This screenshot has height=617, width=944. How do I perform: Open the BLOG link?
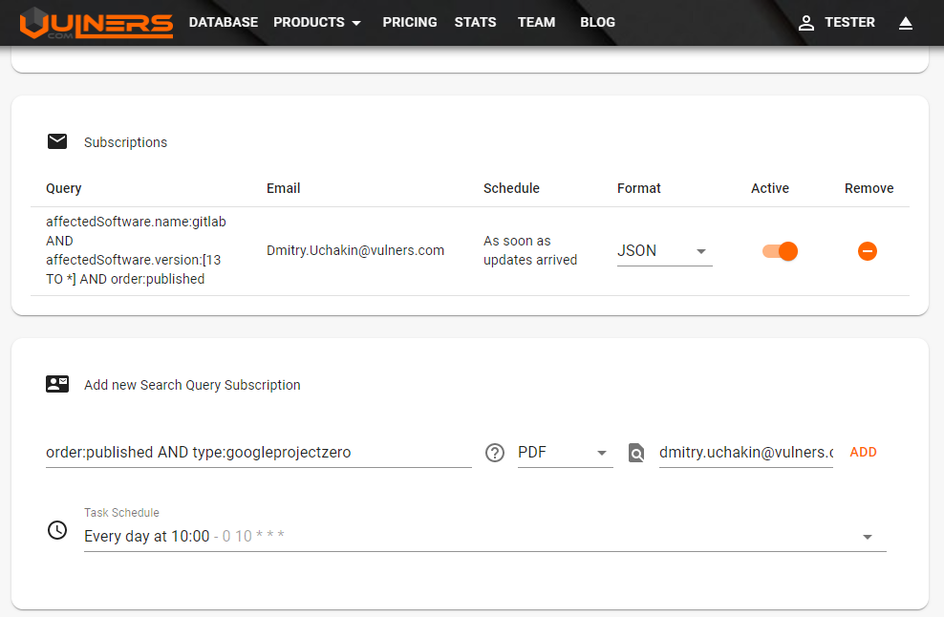click(x=597, y=22)
